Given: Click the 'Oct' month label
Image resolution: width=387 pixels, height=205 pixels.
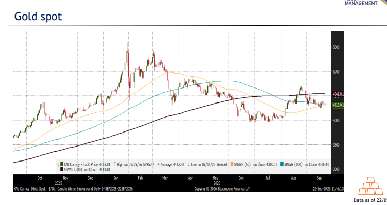Looking at the screenshot, I should (x=40, y=178).
